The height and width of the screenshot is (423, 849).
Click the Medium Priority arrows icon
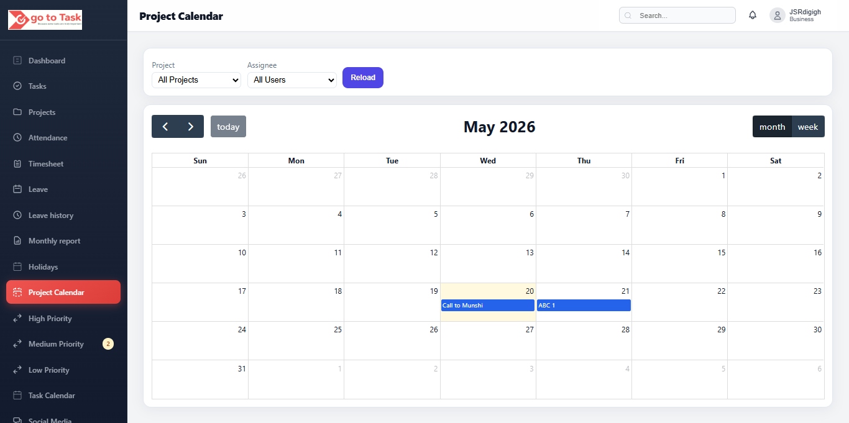point(17,344)
